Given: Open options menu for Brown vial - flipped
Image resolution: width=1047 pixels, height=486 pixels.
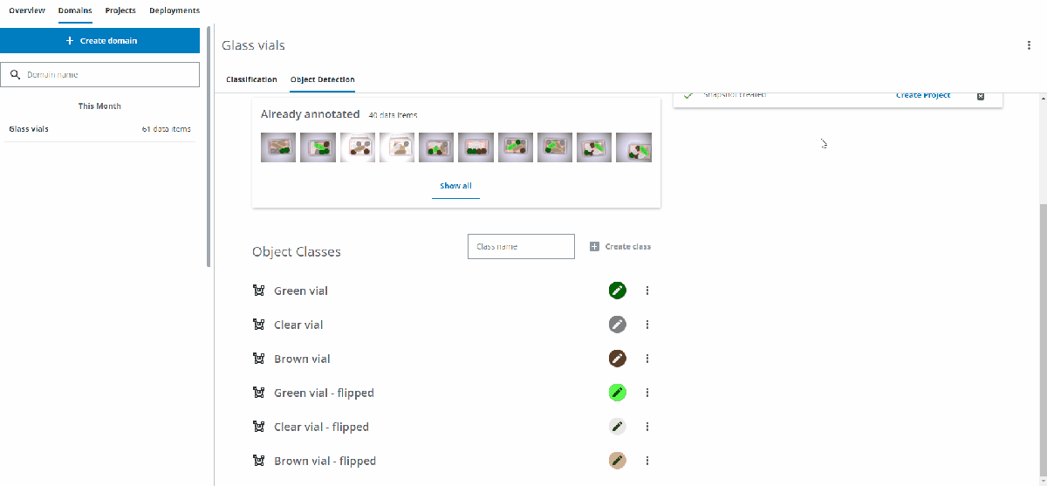Looking at the screenshot, I should [x=647, y=461].
